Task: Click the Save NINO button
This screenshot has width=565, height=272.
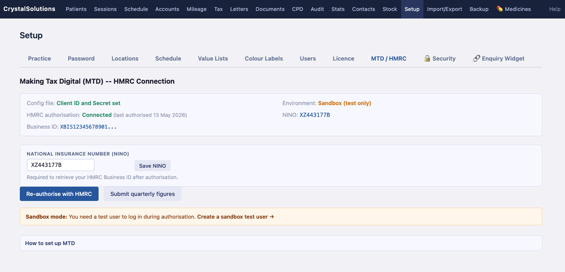Action: pyautogui.click(x=153, y=166)
